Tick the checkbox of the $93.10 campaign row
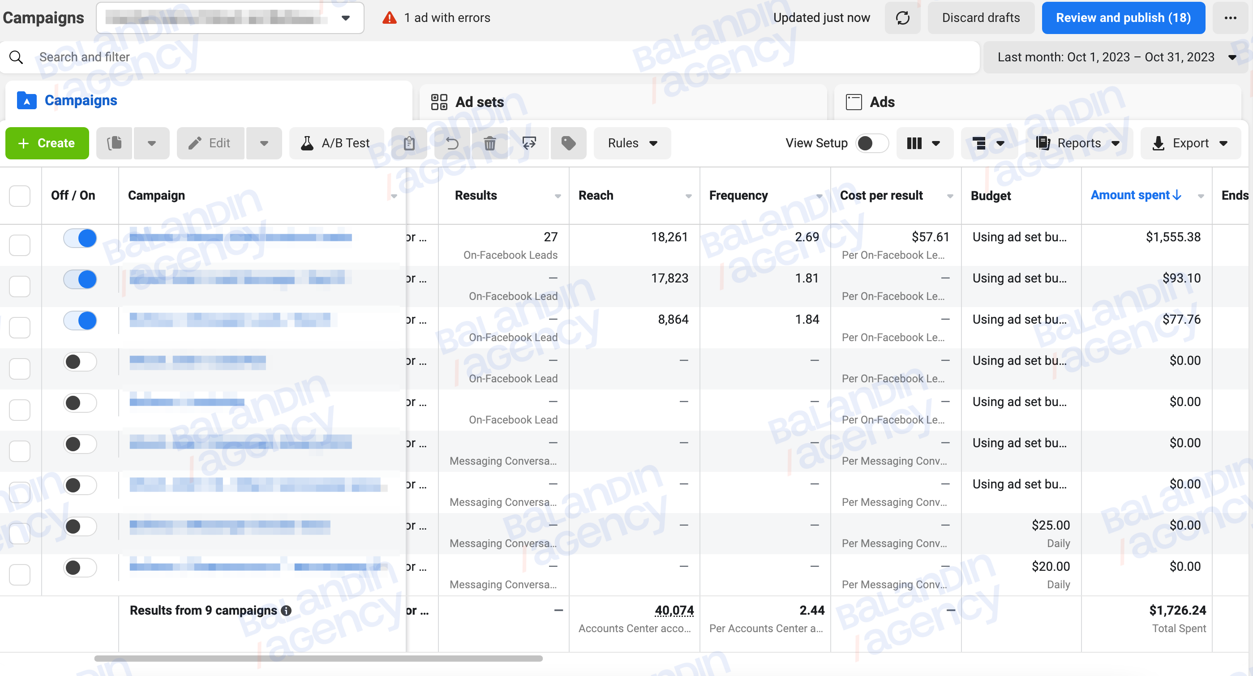The image size is (1253, 676). tap(20, 286)
